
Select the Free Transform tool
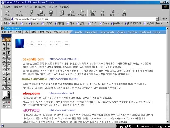(8, 69)
